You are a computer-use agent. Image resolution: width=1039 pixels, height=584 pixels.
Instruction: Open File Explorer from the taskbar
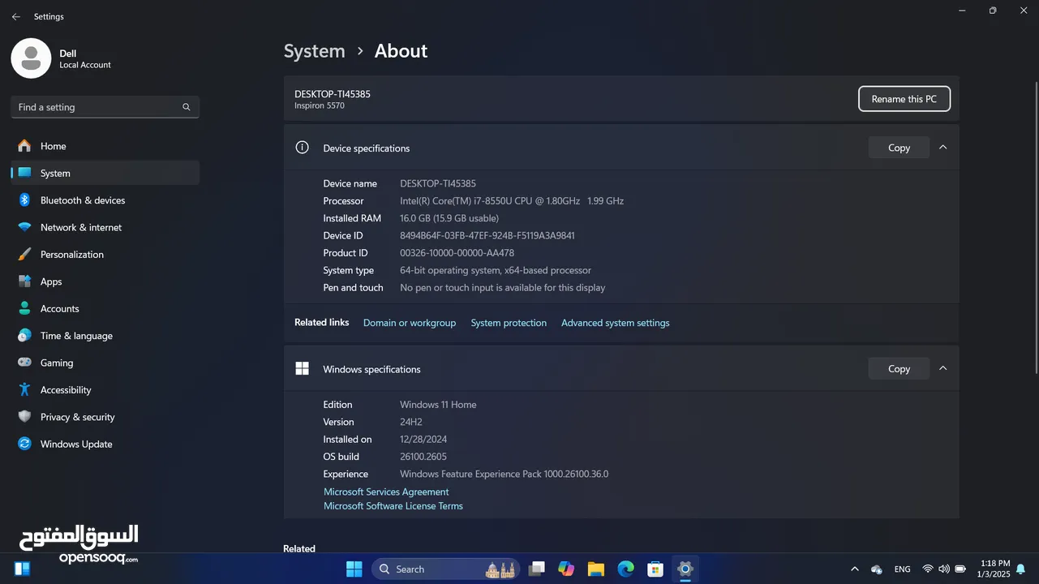596,569
